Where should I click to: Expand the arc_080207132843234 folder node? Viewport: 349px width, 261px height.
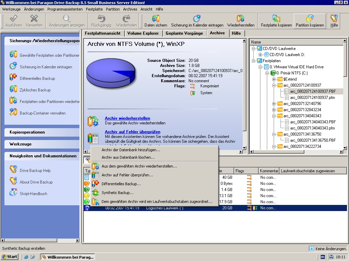pos(274,110)
